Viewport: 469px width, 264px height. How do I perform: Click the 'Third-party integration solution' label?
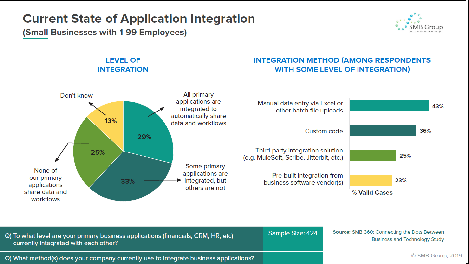coord(293,154)
